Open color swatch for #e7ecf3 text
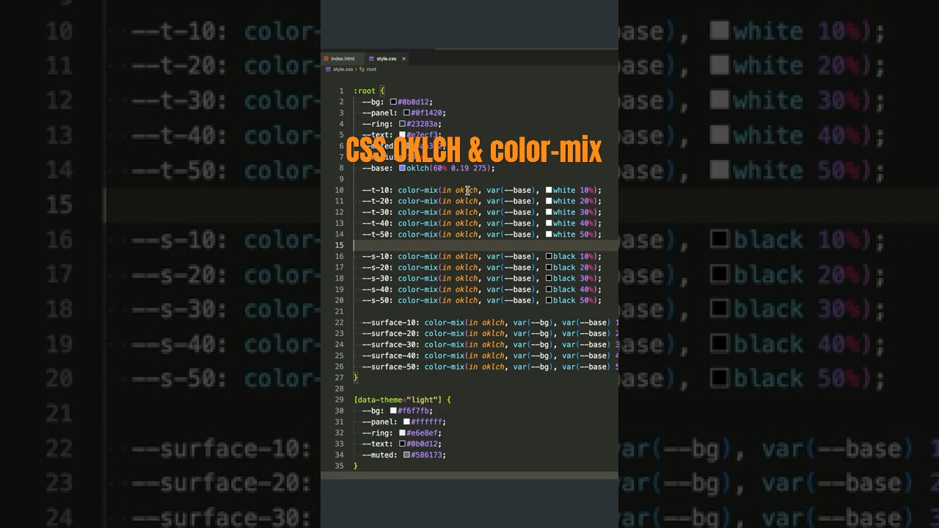This screenshot has height=528, width=939. coord(402,135)
